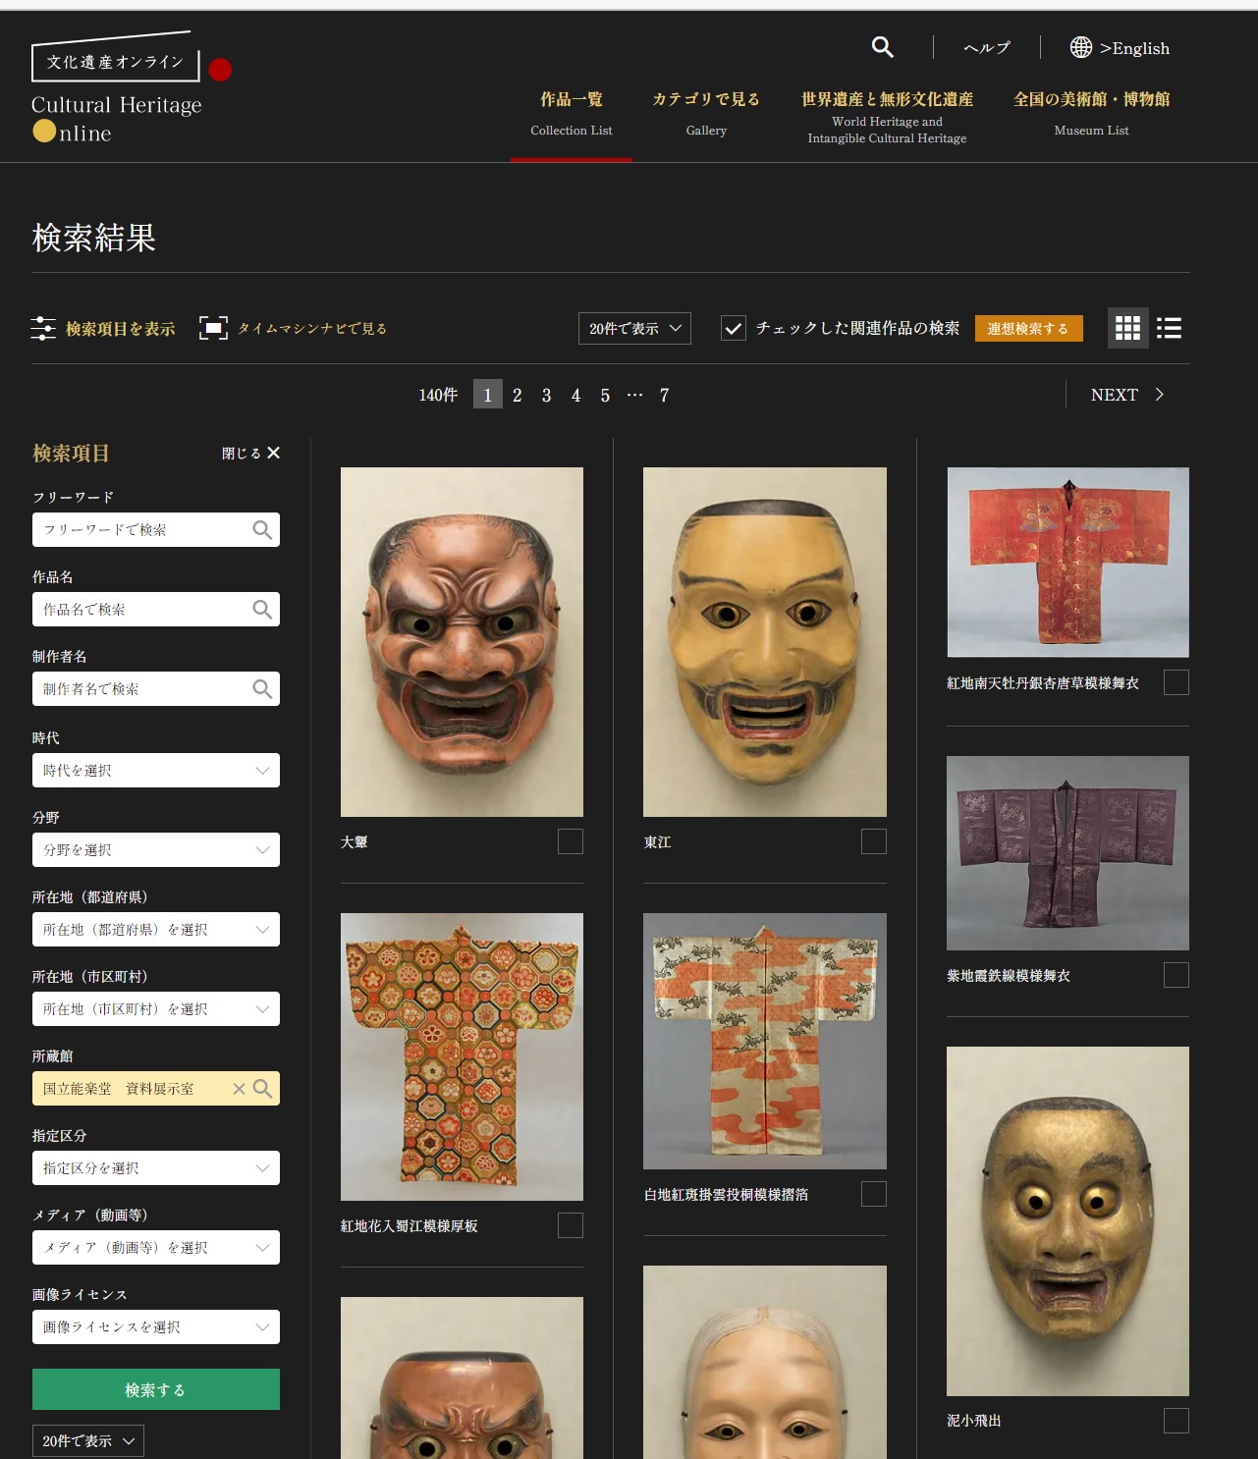1258x1459 pixels.
Task: Check the box for 大癋
Action: pos(571,841)
